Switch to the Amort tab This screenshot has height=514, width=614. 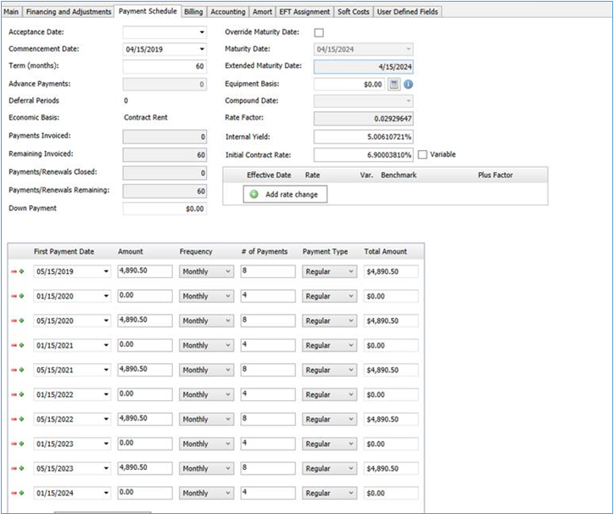[x=262, y=12]
